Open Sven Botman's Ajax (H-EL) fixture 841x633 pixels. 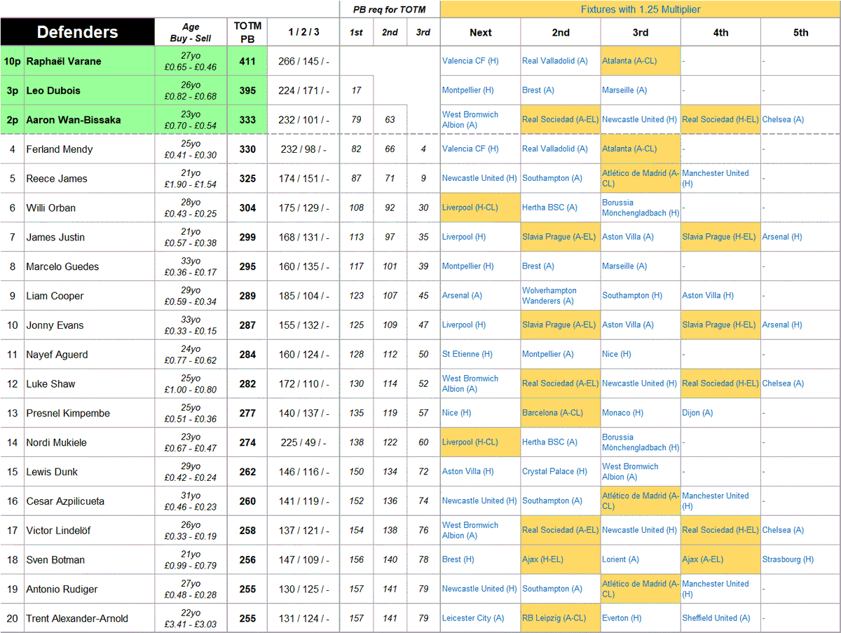click(x=542, y=560)
